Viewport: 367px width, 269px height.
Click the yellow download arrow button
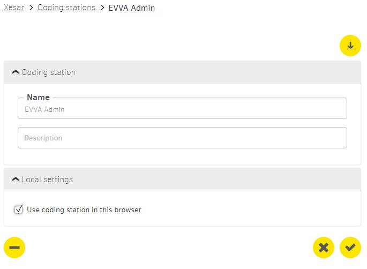click(350, 46)
